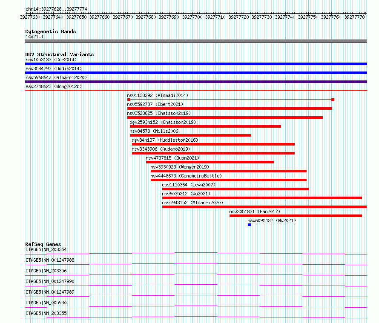Image resolution: width=379 pixels, height=323 pixels.
Task: Click the left endpoint square of nsv1138292
Action: pyautogui.click(x=129, y=100)
